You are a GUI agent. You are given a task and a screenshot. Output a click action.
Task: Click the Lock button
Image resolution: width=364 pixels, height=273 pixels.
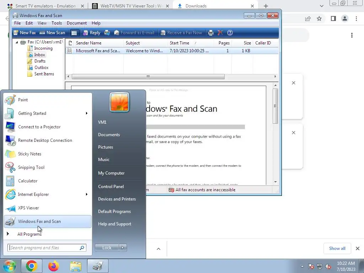pyautogui.click(x=107, y=248)
